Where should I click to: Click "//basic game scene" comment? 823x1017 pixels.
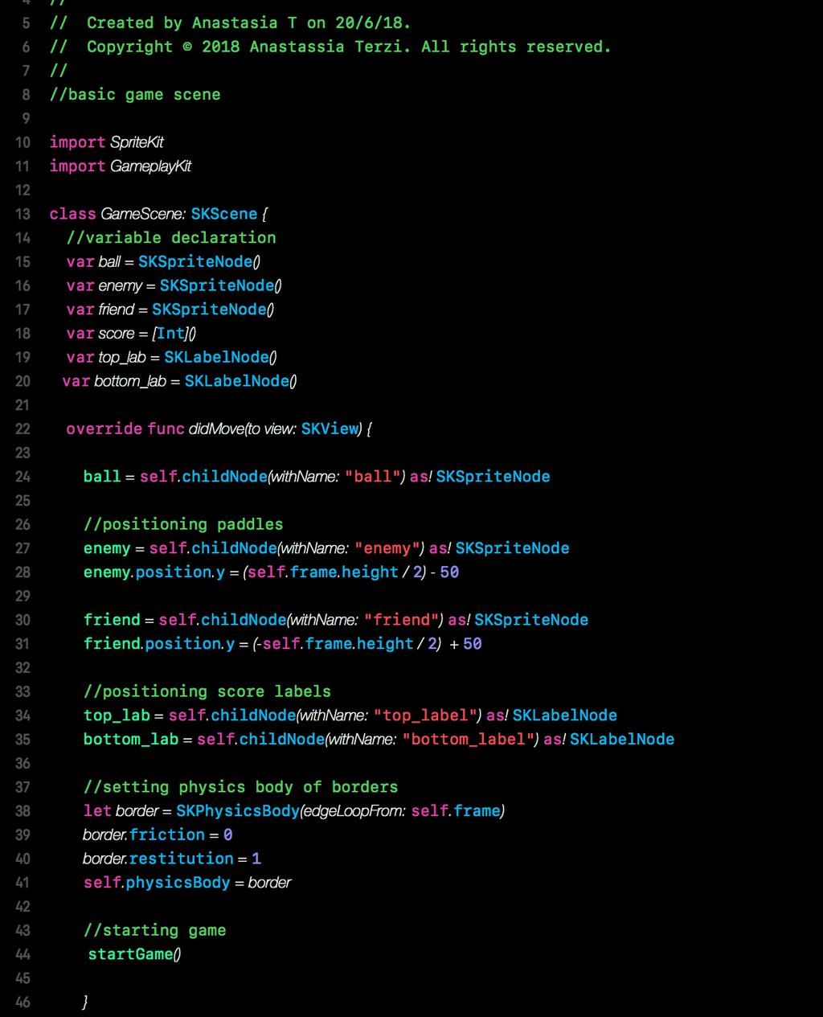click(135, 95)
